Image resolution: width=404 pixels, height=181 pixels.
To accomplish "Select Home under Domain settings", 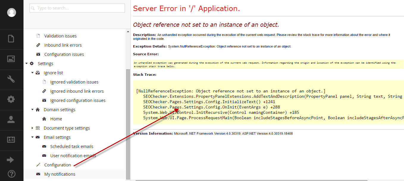I will tap(56, 119).
